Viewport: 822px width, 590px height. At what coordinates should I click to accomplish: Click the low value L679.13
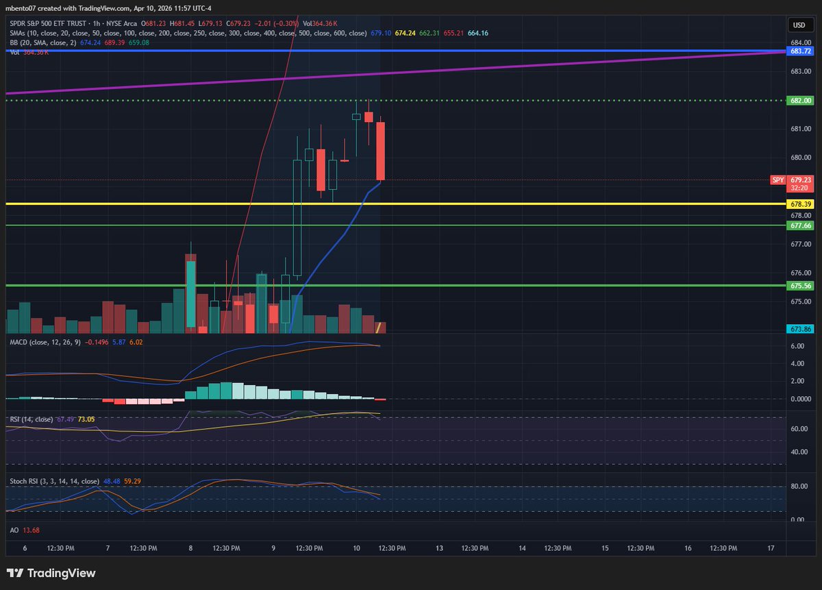click(x=209, y=24)
